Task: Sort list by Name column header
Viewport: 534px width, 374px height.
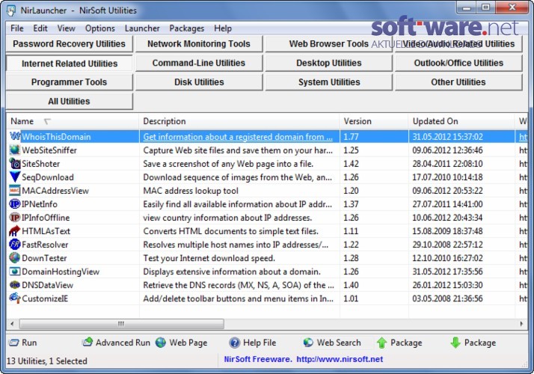Action: tap(73, 121)
